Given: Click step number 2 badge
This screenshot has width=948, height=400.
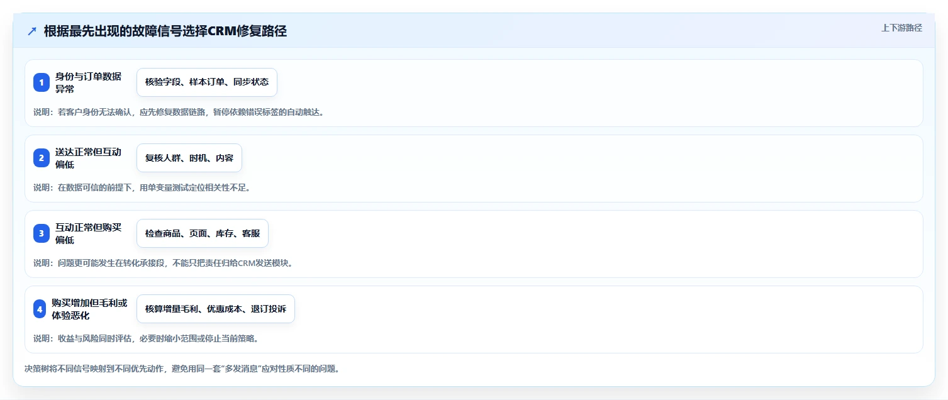Looking at the screenshot, I should tap(42, 158).
